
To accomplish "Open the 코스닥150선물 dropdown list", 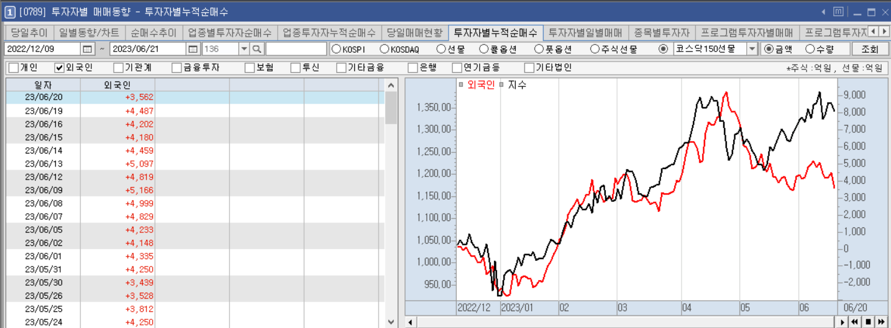I will click(752, 48).
